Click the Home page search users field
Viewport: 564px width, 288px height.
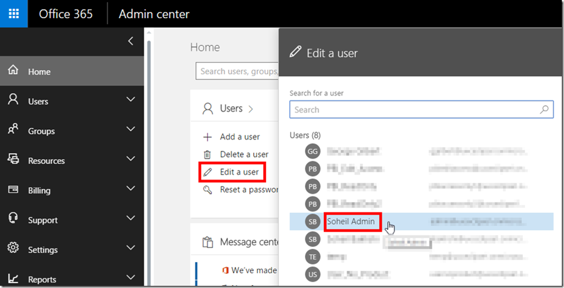point(237,71)
